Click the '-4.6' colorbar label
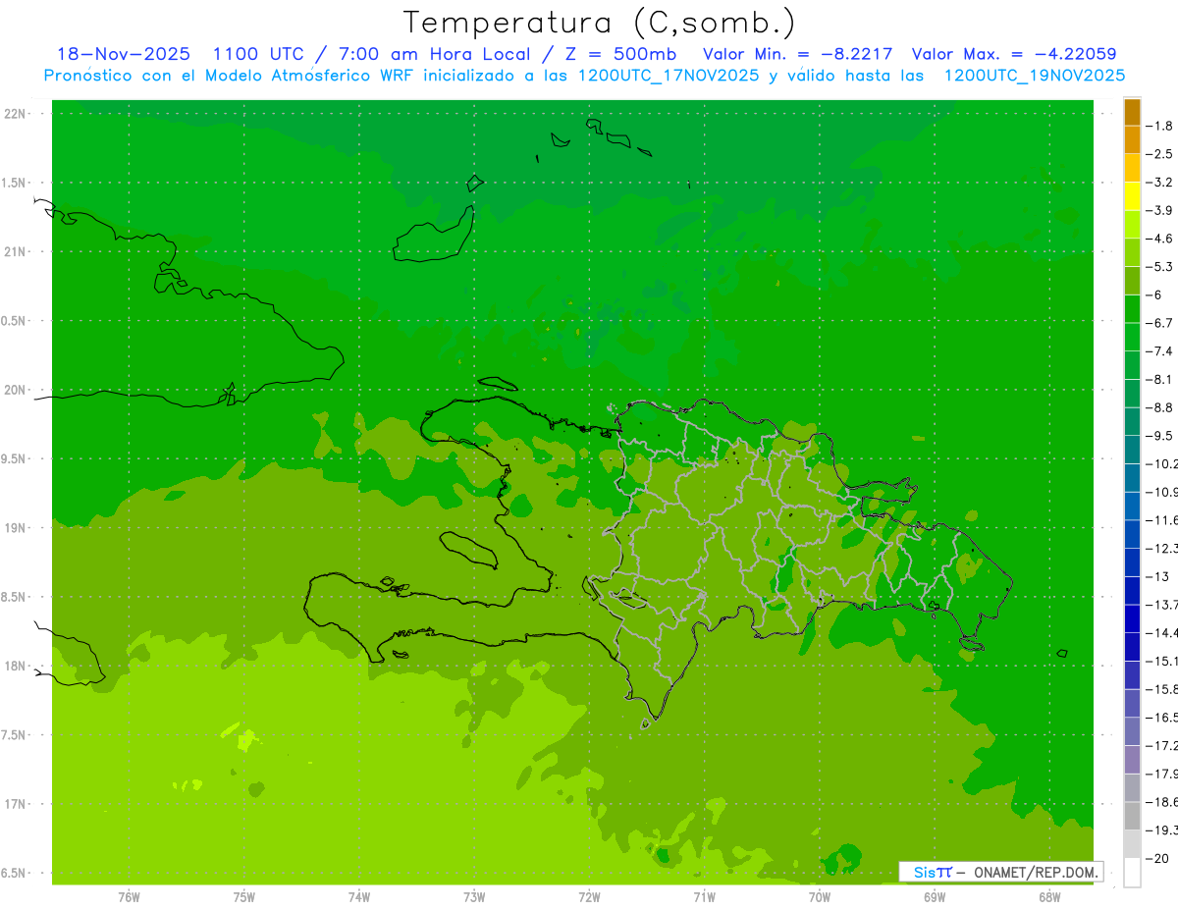1178x910 pixels. pos(1159,239)
